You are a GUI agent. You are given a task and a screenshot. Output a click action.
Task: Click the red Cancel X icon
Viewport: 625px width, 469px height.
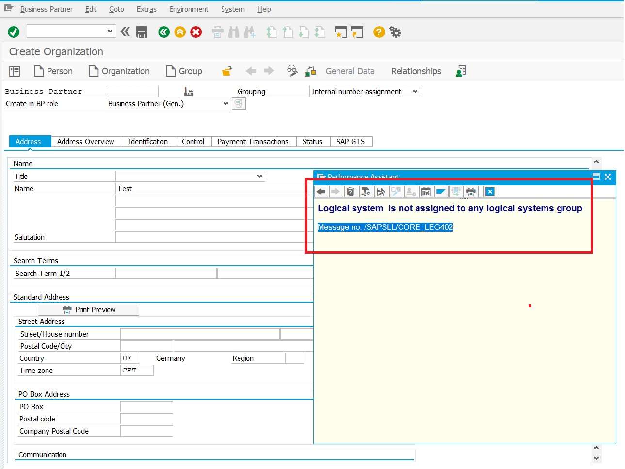click(x=196, y=32)
